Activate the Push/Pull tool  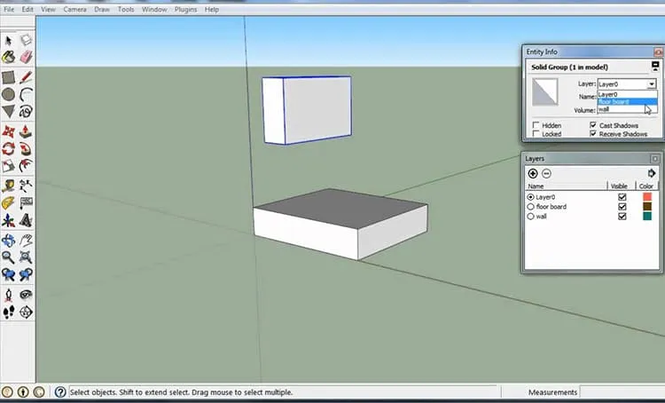point(26,131)
